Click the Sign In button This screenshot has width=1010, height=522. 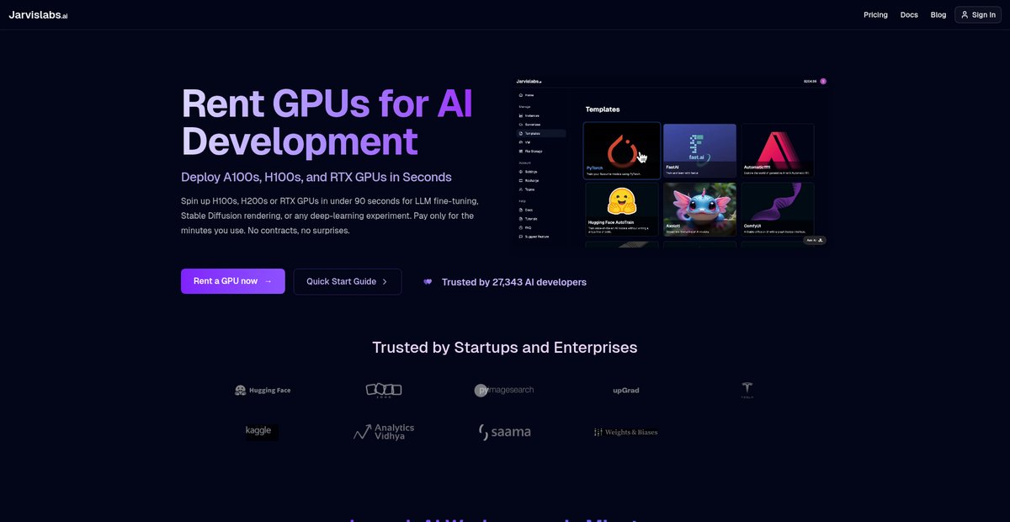(978, 14)
